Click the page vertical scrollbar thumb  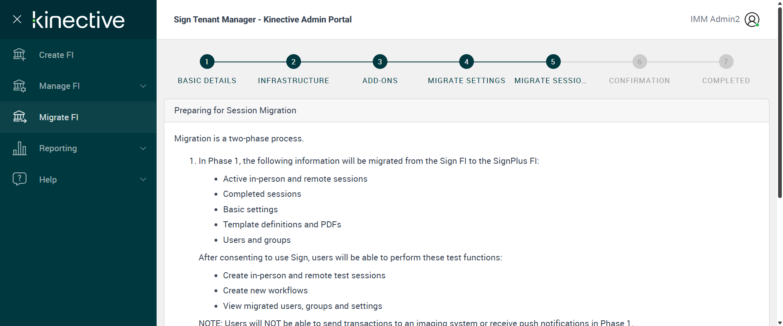780,102
